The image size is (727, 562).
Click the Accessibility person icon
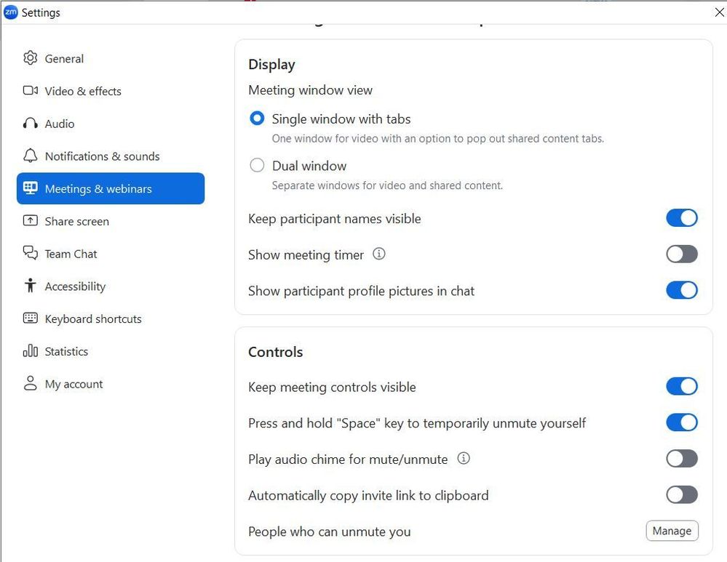(30, 286)
